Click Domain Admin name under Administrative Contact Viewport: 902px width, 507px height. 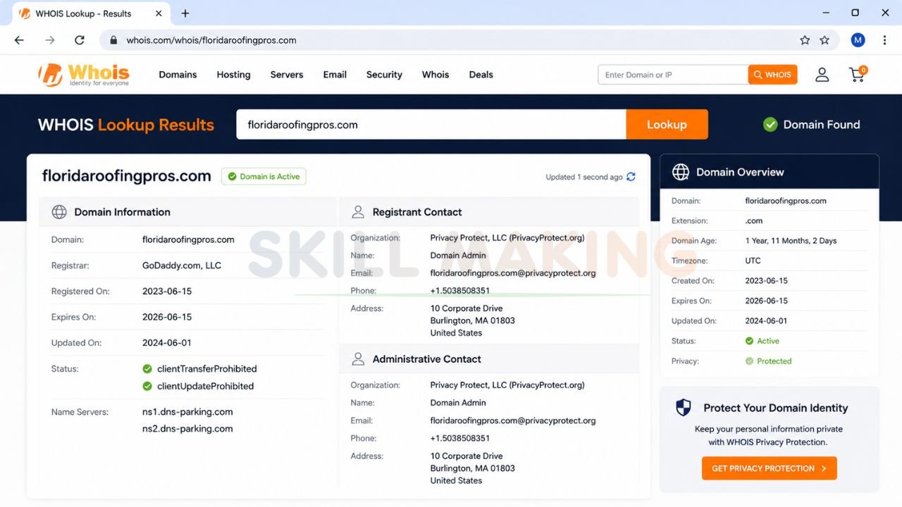coord(458,403)
